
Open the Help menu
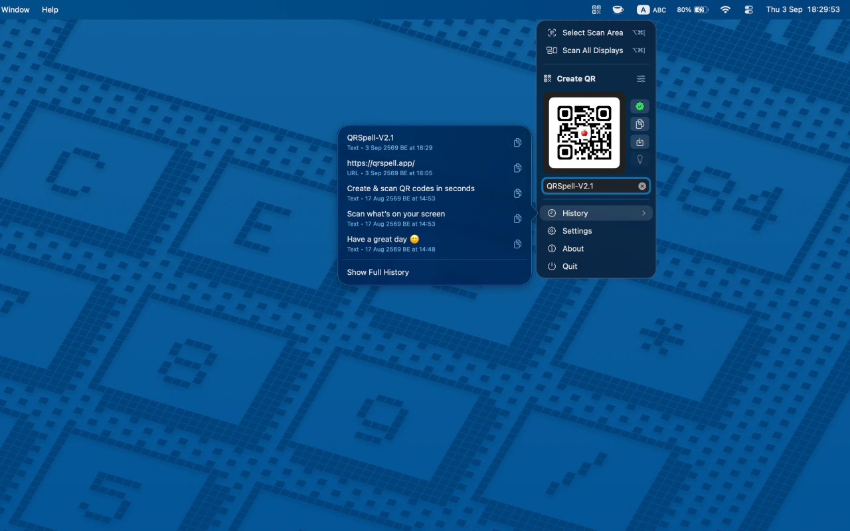click(50, 9)
